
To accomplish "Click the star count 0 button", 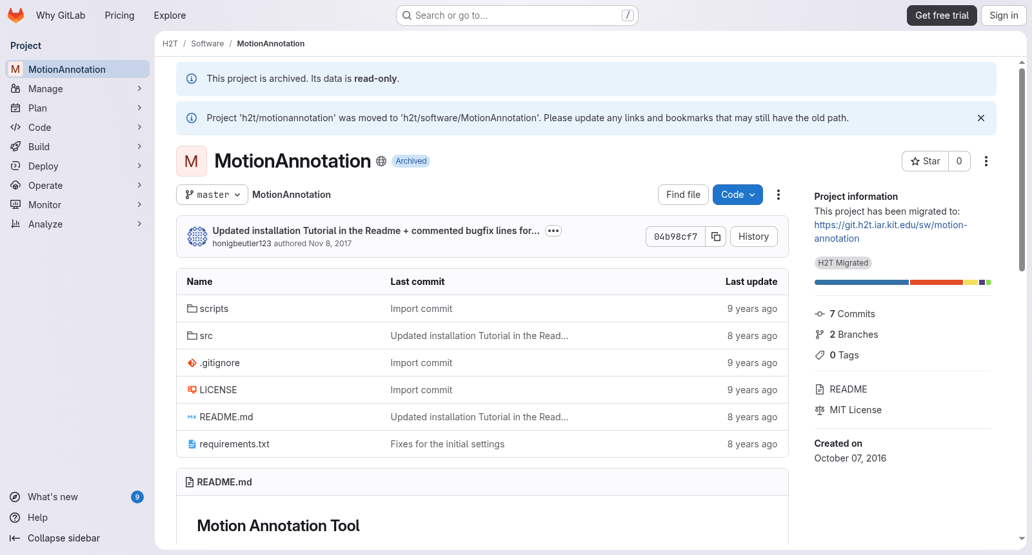I will pos(959,161).
